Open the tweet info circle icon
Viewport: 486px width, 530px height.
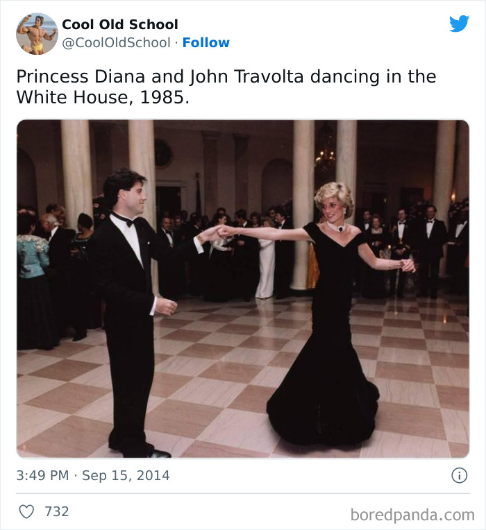tap(459, 476)
